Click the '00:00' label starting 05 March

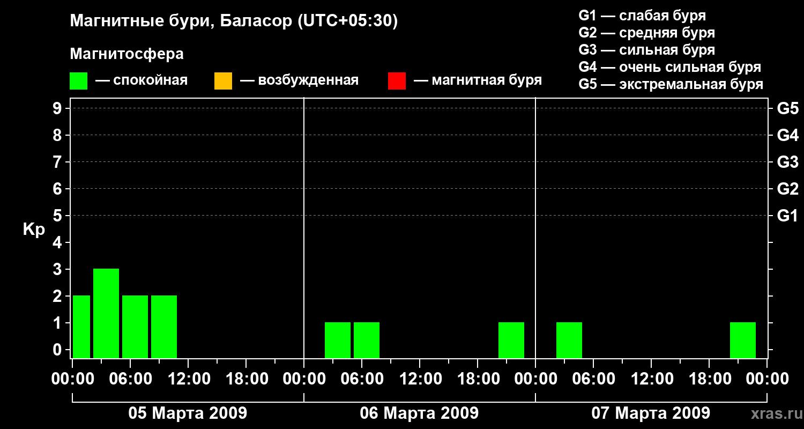tap(73, 379)
